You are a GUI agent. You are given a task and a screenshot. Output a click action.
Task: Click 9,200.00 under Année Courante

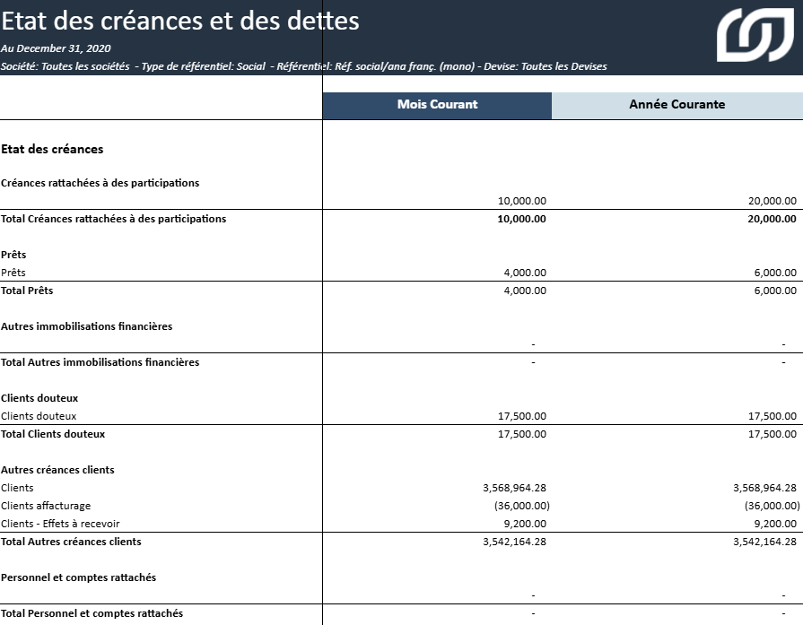tap(775, 524)
